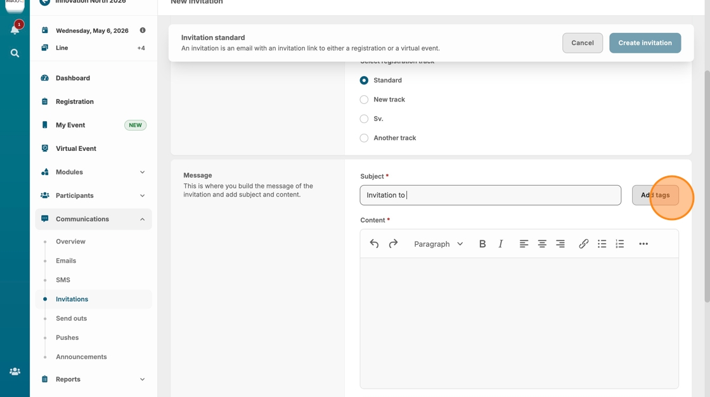Open Send outs in Communications submenu

tap(72, 318)
